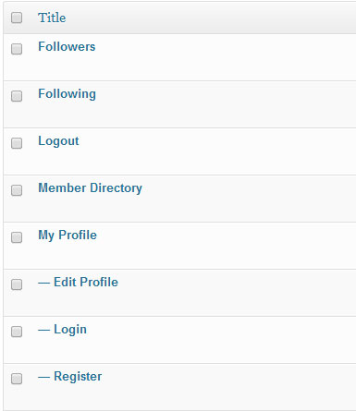Check the Login page checkbox
The height and width of the screenshot is (411, 356).
[17, 332]
